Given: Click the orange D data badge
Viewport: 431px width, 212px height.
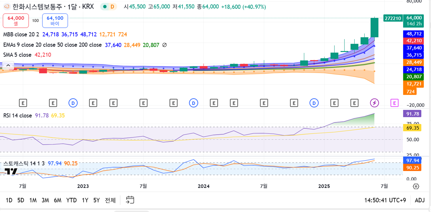Looking at the screenshot, I should tap(112, 7).
